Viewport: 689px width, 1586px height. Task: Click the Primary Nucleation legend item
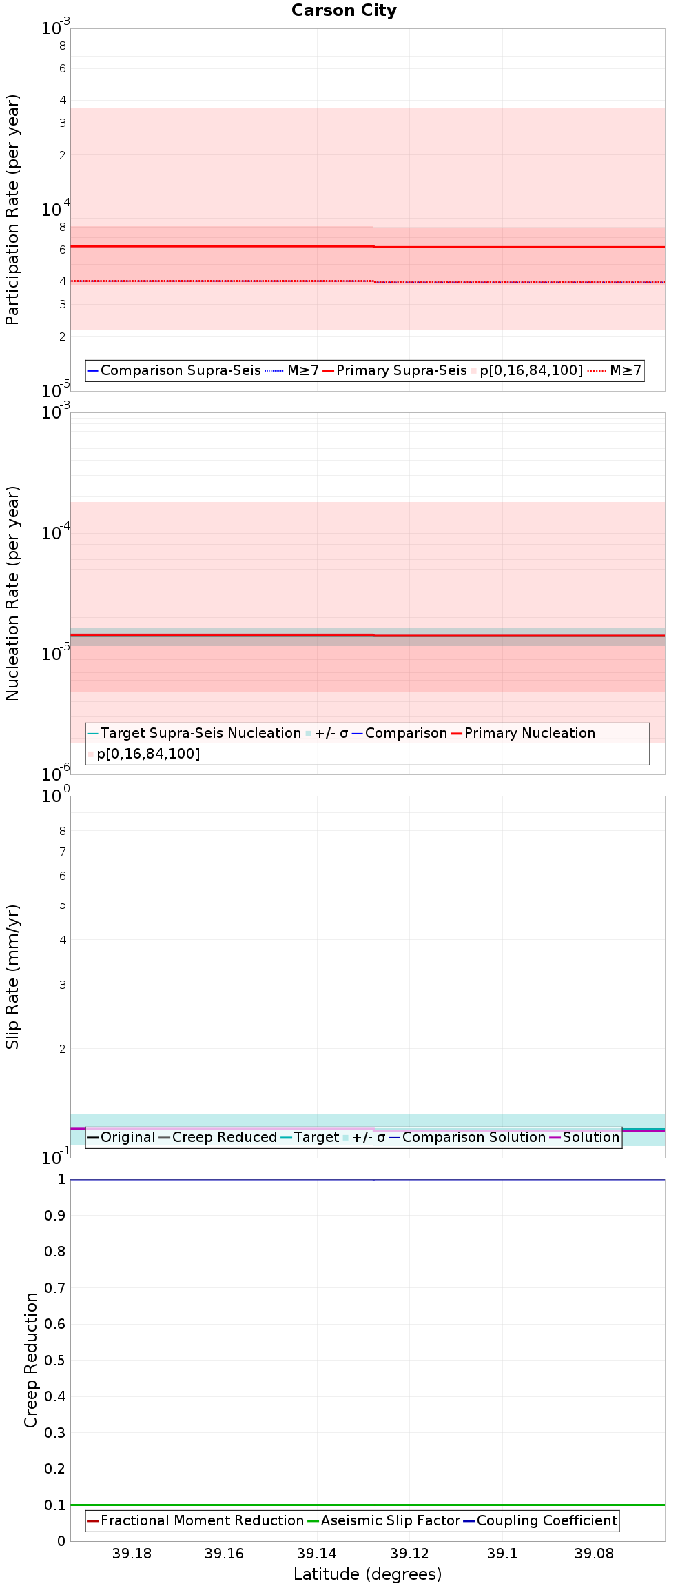click(x=523, y=733)
